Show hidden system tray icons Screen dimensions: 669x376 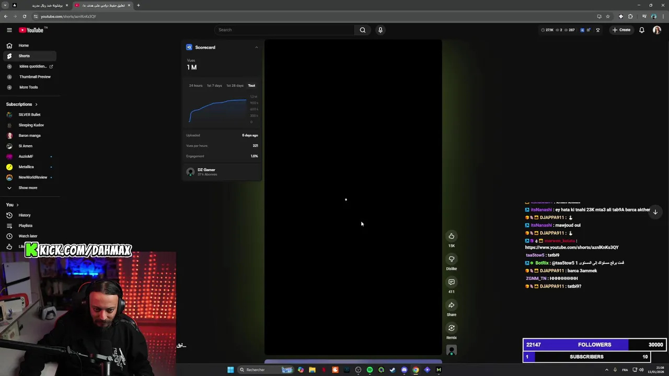click(607, 370)
